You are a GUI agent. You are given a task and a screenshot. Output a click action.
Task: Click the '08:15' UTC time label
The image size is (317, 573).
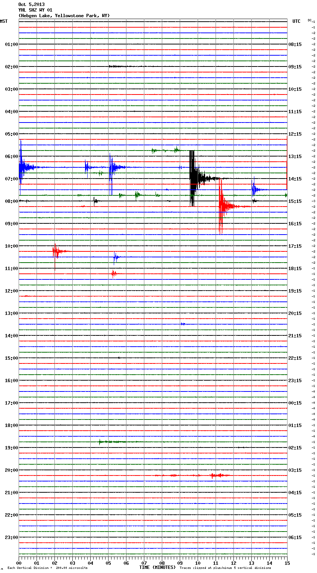pyautogui.click(x=295, y=44)
